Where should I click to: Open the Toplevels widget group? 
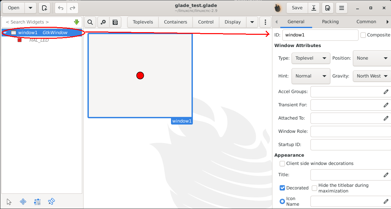pyautogui.click(x=143, y=22)
